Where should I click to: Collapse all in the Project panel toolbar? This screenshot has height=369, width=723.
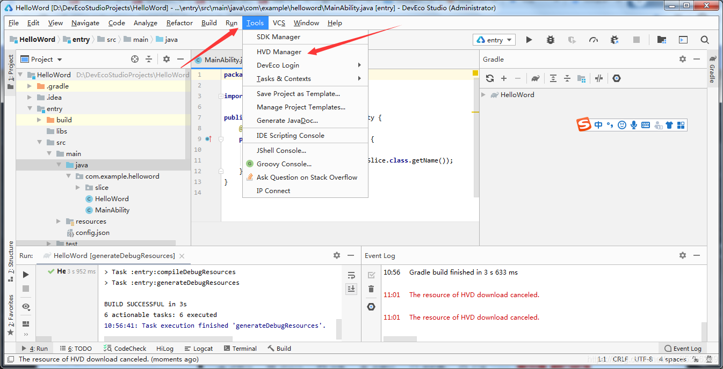149,59
